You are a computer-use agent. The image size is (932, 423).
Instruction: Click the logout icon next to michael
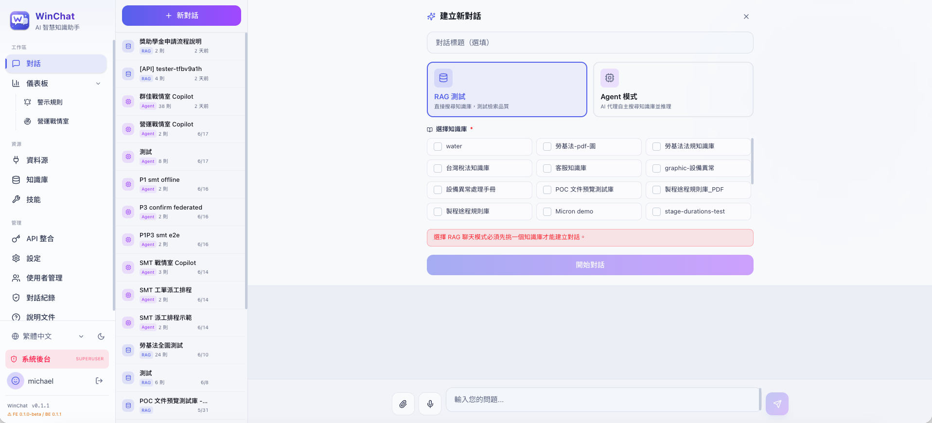tap(99, 381)
